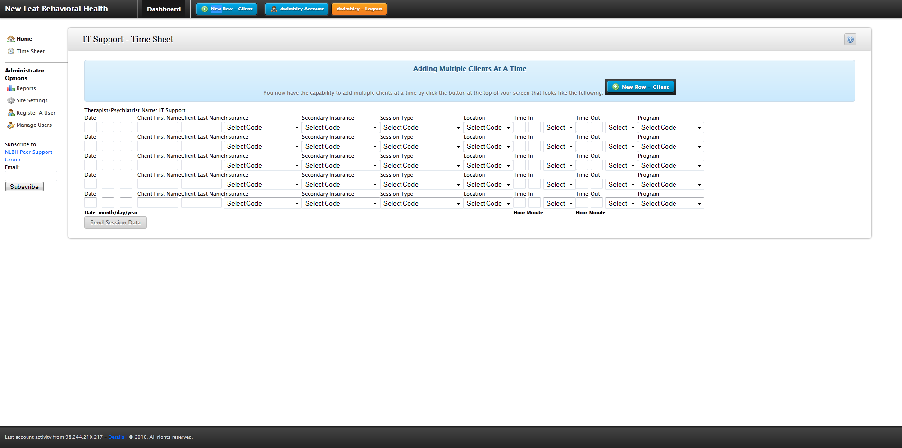Click the Manage Users icon
This screenshot has width=902, height=448.
coord(10,125)
